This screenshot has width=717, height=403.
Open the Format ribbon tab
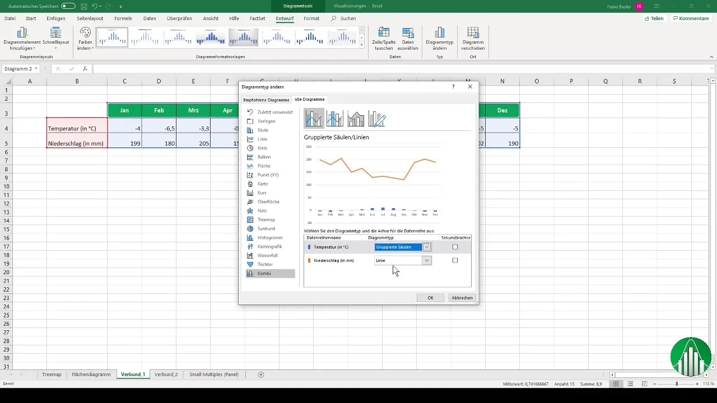tap(311, 18)
